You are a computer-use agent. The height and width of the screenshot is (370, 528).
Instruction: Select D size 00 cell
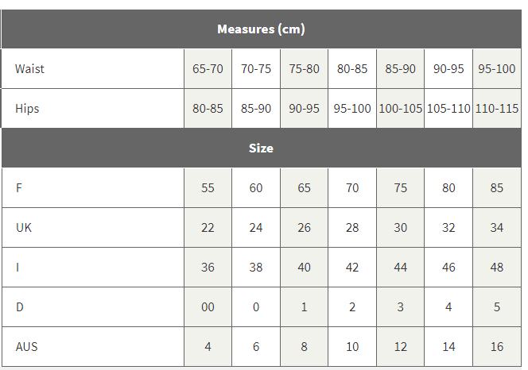208,307
